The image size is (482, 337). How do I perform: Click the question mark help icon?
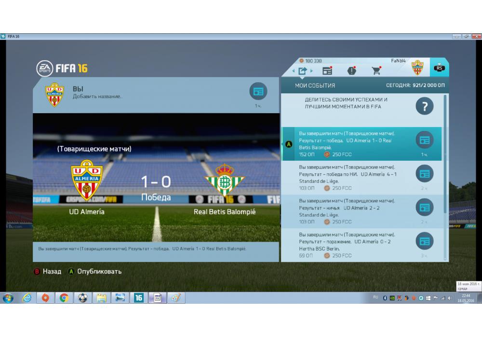425,106
